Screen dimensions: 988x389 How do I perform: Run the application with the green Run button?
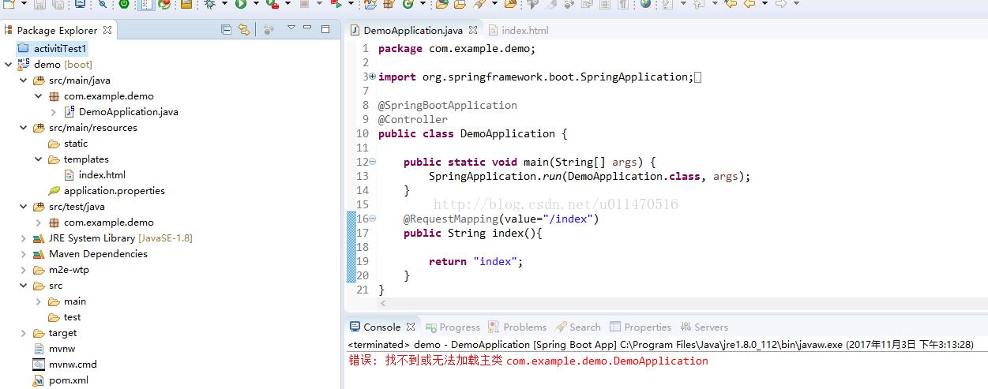(240, 4)
